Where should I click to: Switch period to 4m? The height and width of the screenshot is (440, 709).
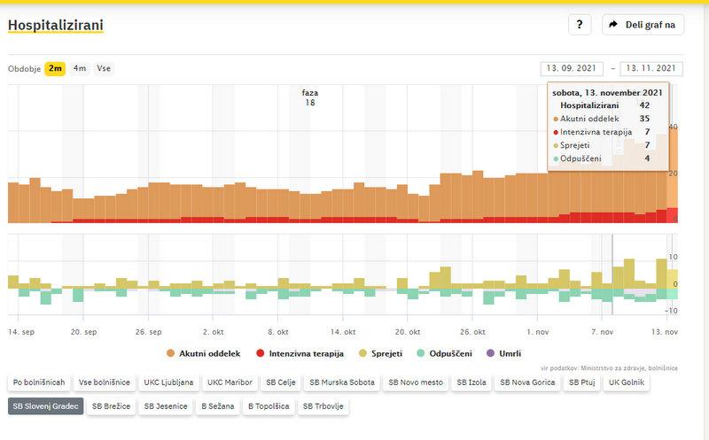[x=80, y=68]
